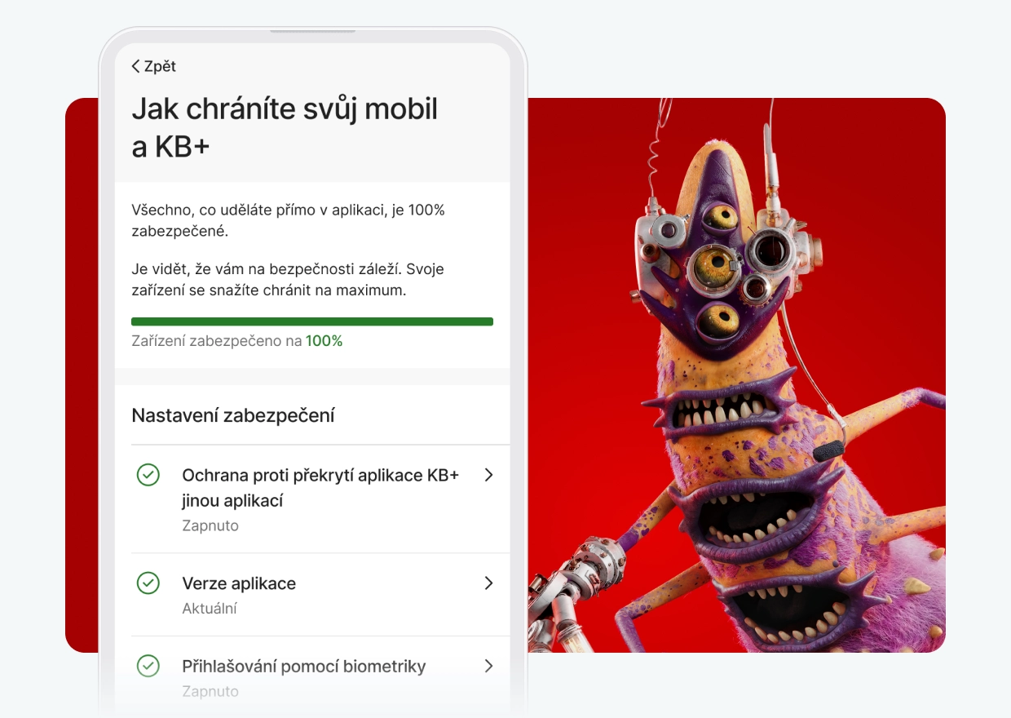Click green checkmark icon for overlay protection
Image resolution: width=1011 pixels, height=718 pixels.
pos(148,475)
